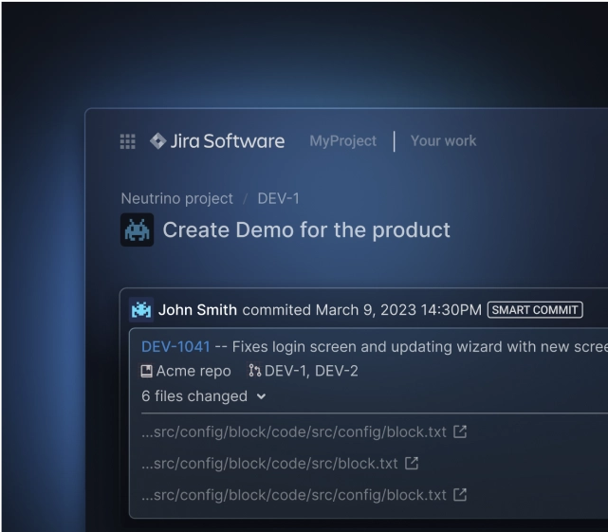Screen dimensions: 608x532
Task: Open the DEV-1041 issue link
Action: pos(175,347)
